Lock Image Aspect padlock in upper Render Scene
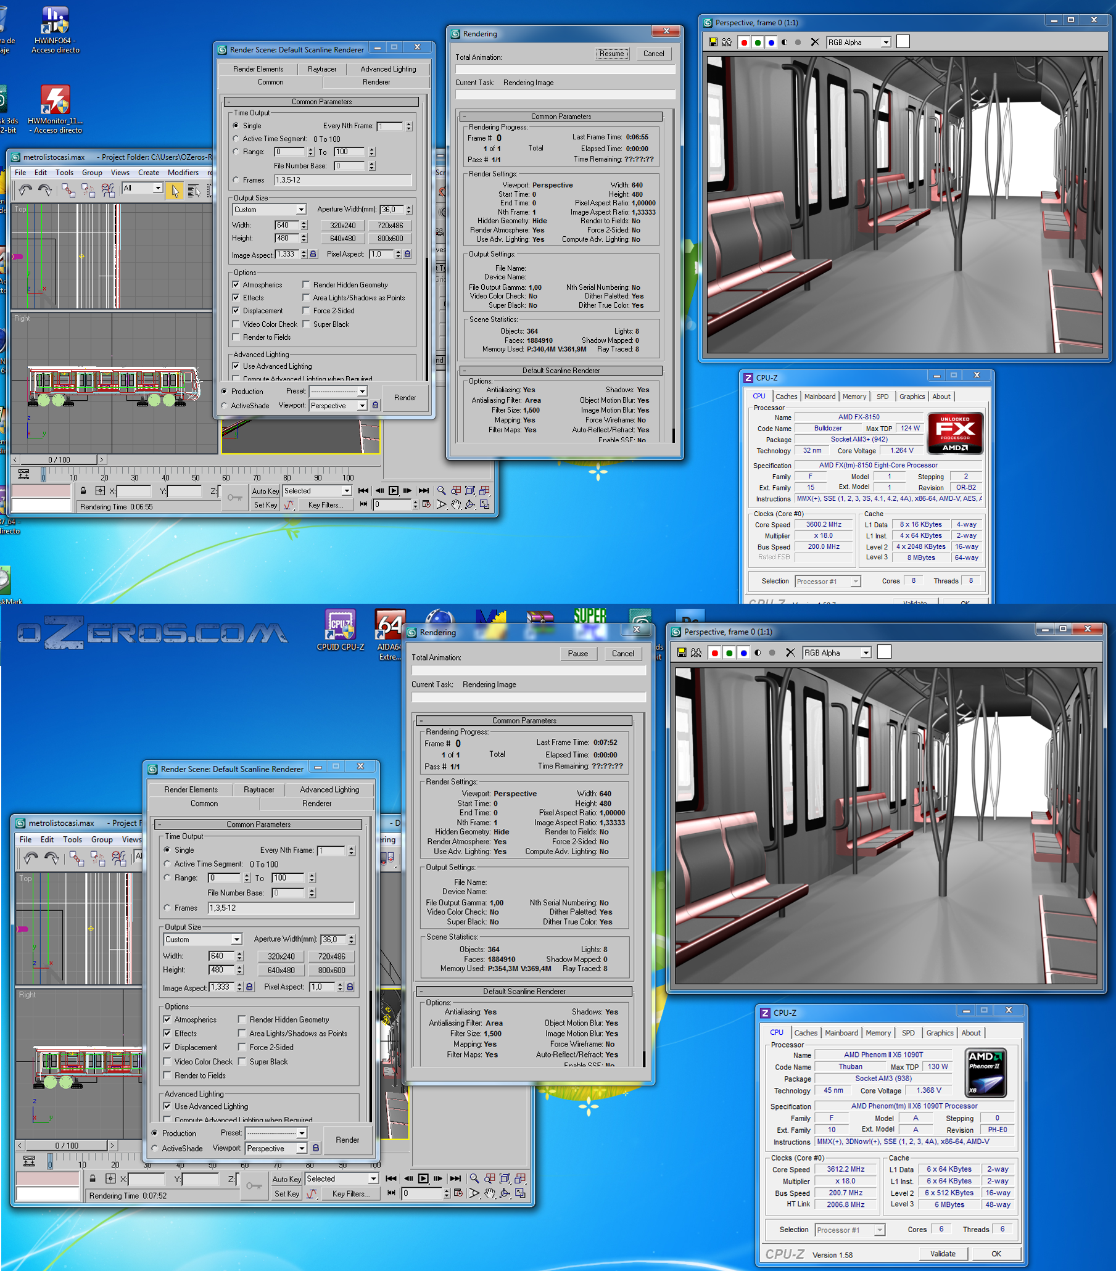Image resolution: width=1116 pixels, height=1271 pixels. (x=313, y=254)
